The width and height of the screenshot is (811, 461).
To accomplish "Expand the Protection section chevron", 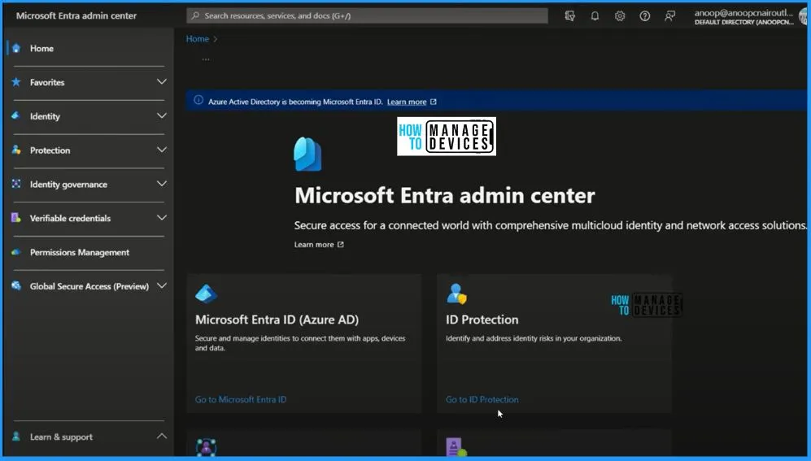I will [162, 150].
